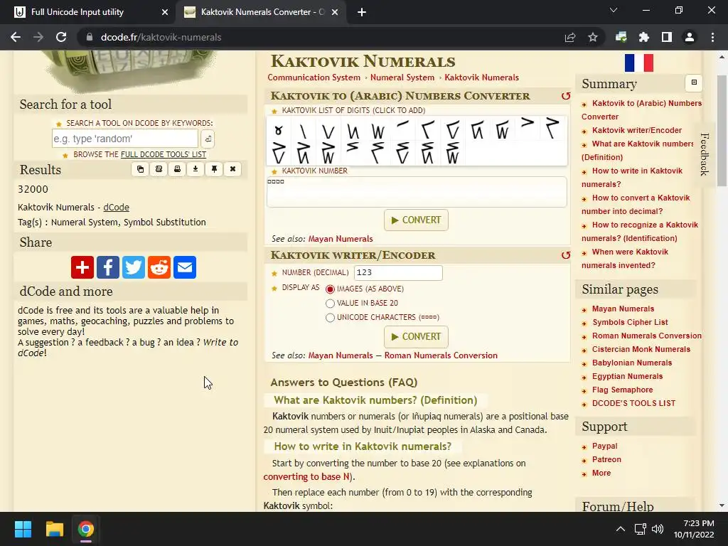Convert the Kaktovik number to Arabic
The width and height of the screenshot is (728, 546).
(x=416, y=220)
